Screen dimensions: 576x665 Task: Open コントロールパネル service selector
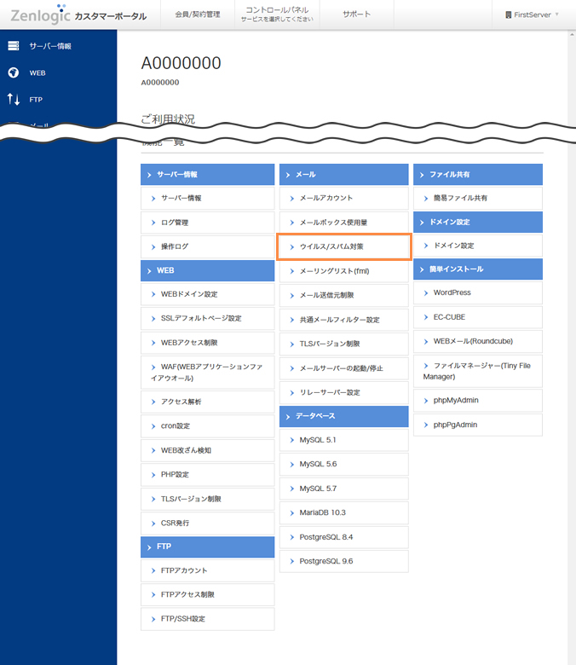tap(277, 14)
